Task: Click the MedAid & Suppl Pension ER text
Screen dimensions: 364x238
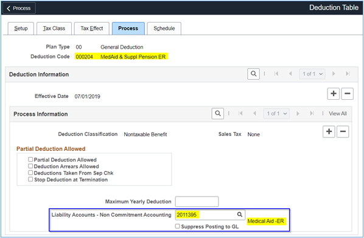Action: (133, 57)
